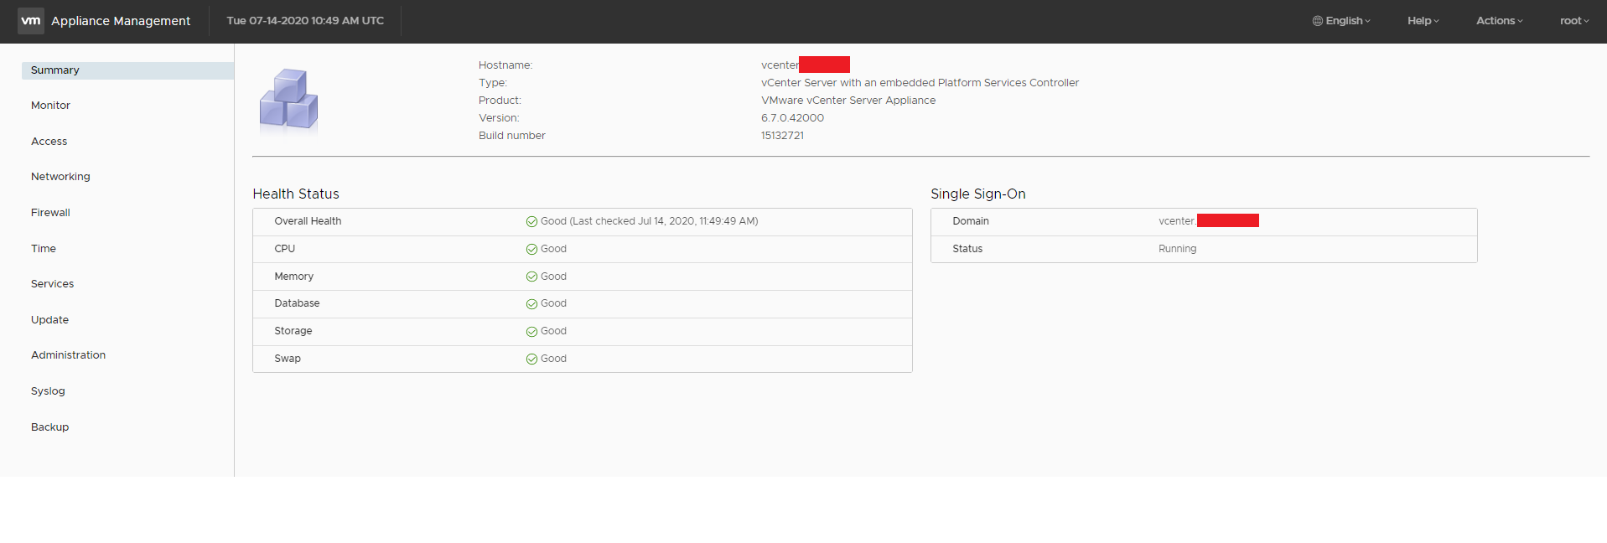
Task: Click the CPU row label
Action: tap(285, 249)
